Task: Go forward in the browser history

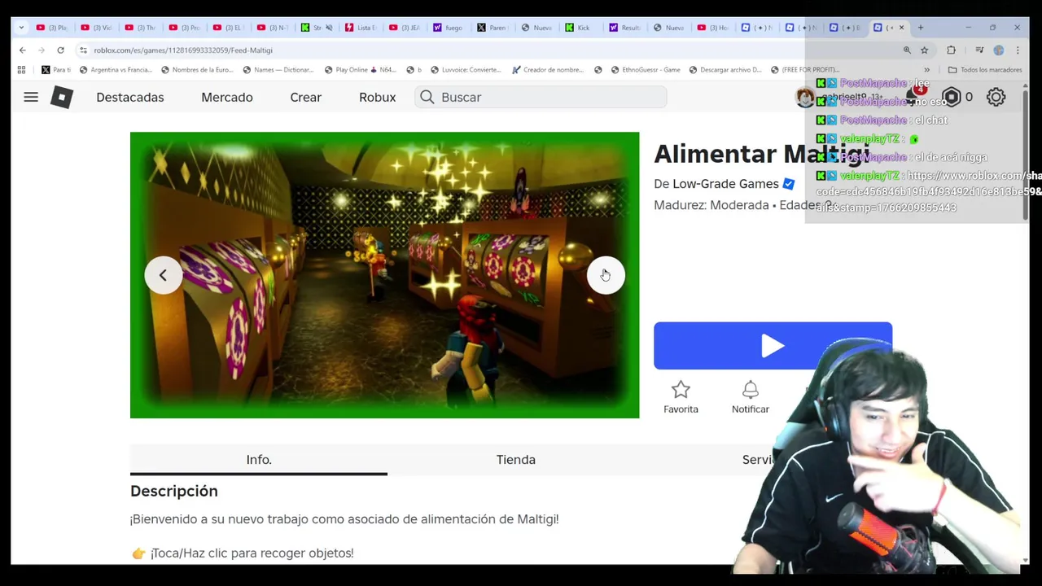Action: (x=42, y=50)
